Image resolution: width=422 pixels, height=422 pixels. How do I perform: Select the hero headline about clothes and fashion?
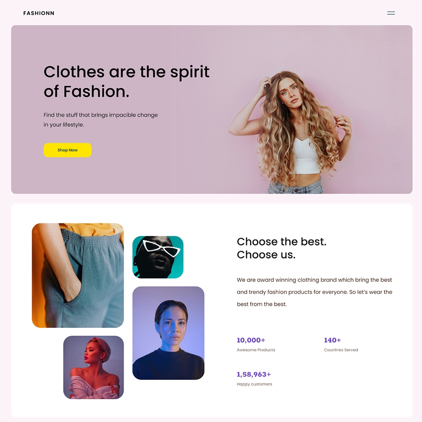coord(127,81)
